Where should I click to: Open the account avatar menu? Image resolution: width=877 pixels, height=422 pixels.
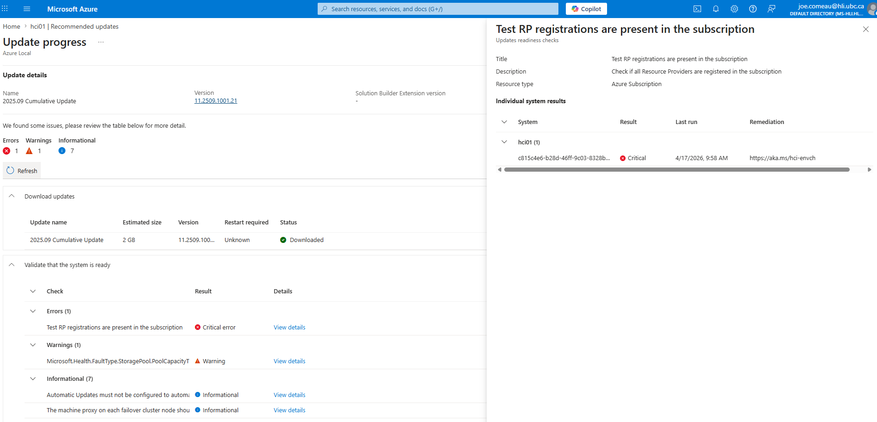point(872,9)
